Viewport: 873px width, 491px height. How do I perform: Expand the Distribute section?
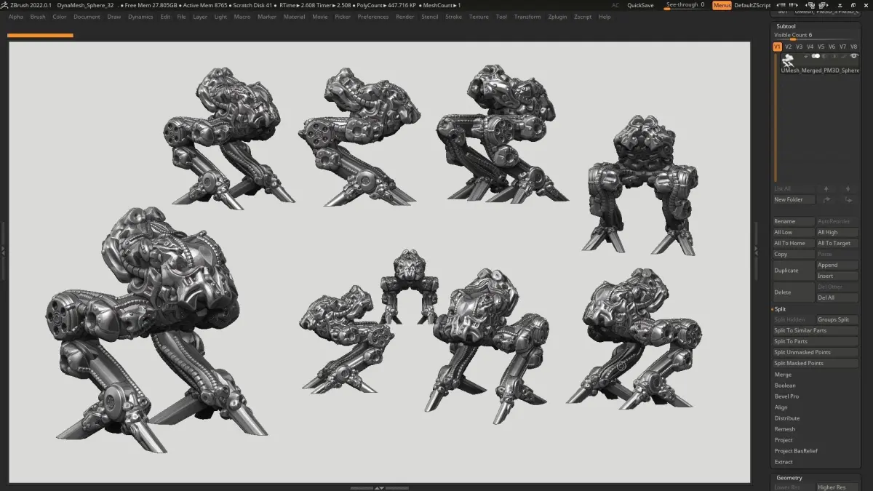[x=786, y=418]
